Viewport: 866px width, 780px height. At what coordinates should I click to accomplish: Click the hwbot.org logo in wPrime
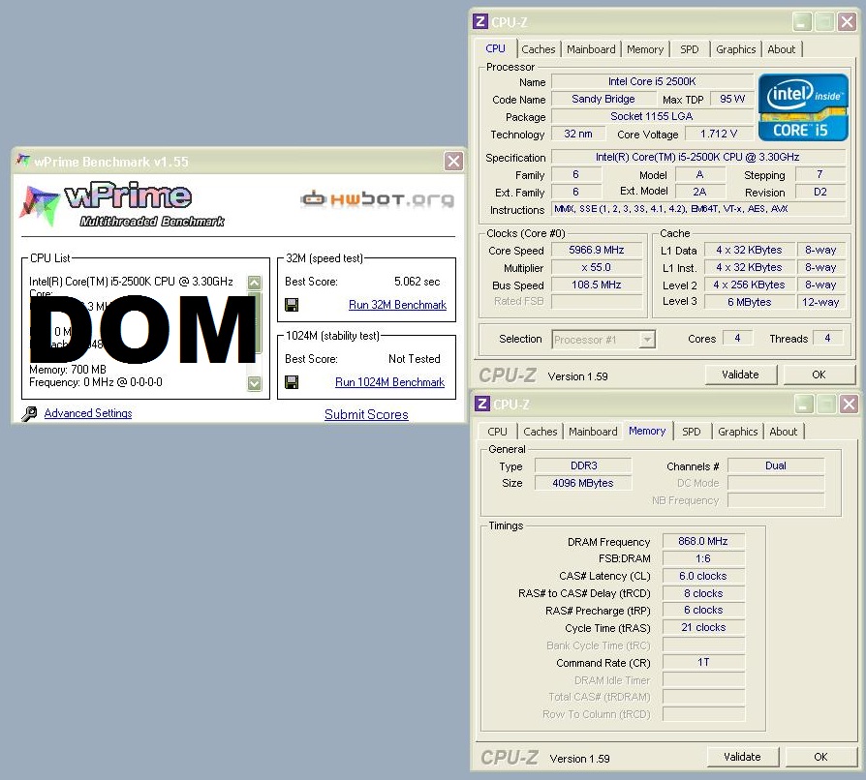pyautogui.click(x=377, y=199)
